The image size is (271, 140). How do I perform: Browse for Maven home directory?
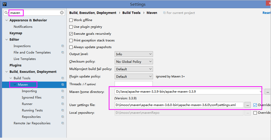pyautogui.click(x=268, y=92)
